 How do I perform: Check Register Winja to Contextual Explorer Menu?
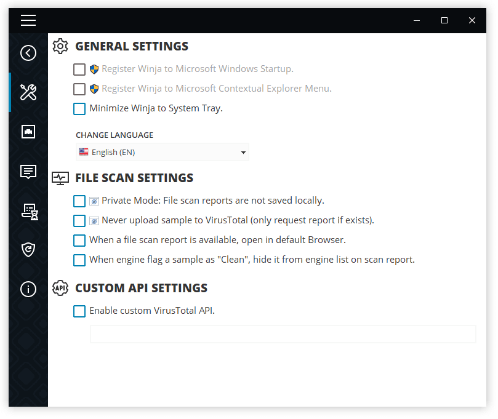pyautogui.click(x=79, y=89)
